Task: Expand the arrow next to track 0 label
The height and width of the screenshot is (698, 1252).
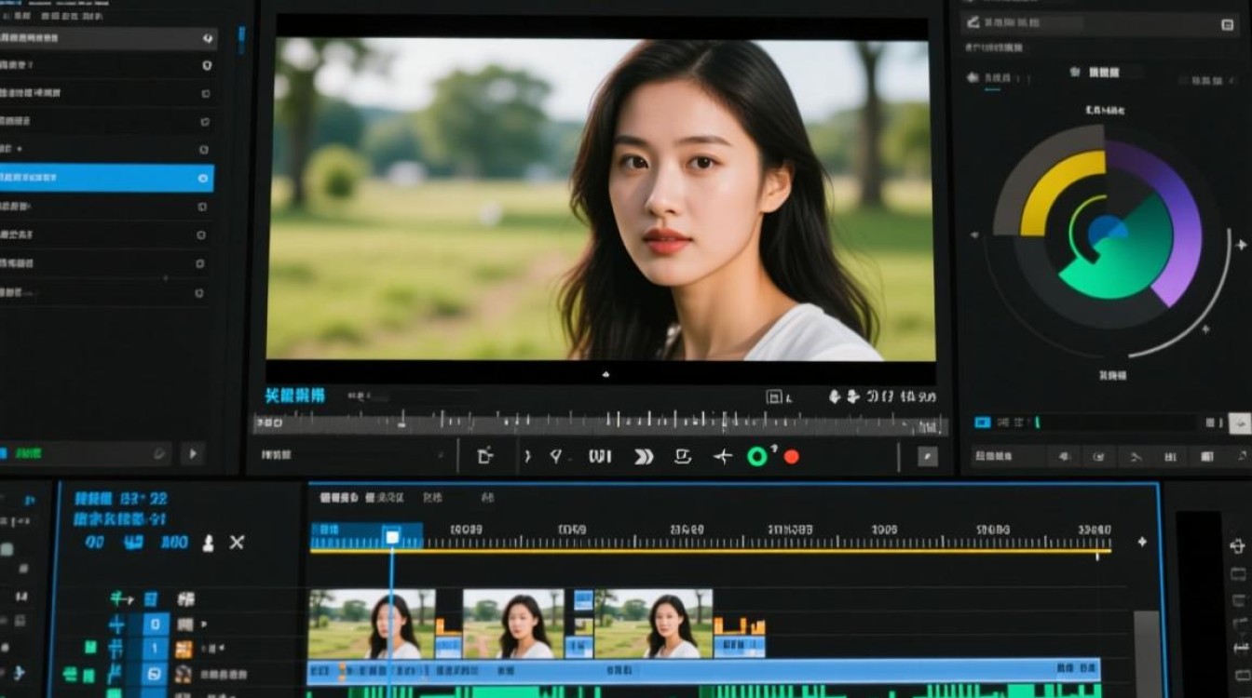Action: pos(204,624)
